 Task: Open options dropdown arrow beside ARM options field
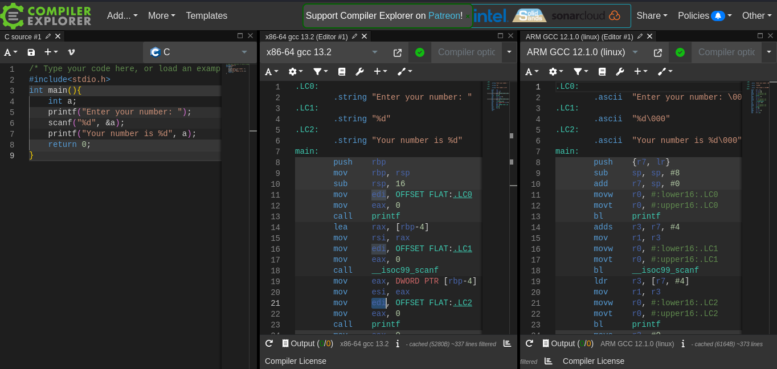coord(769,52)
